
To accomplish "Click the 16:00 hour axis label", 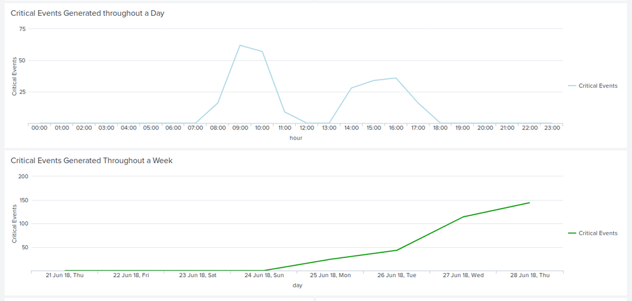I will [396, 128].
